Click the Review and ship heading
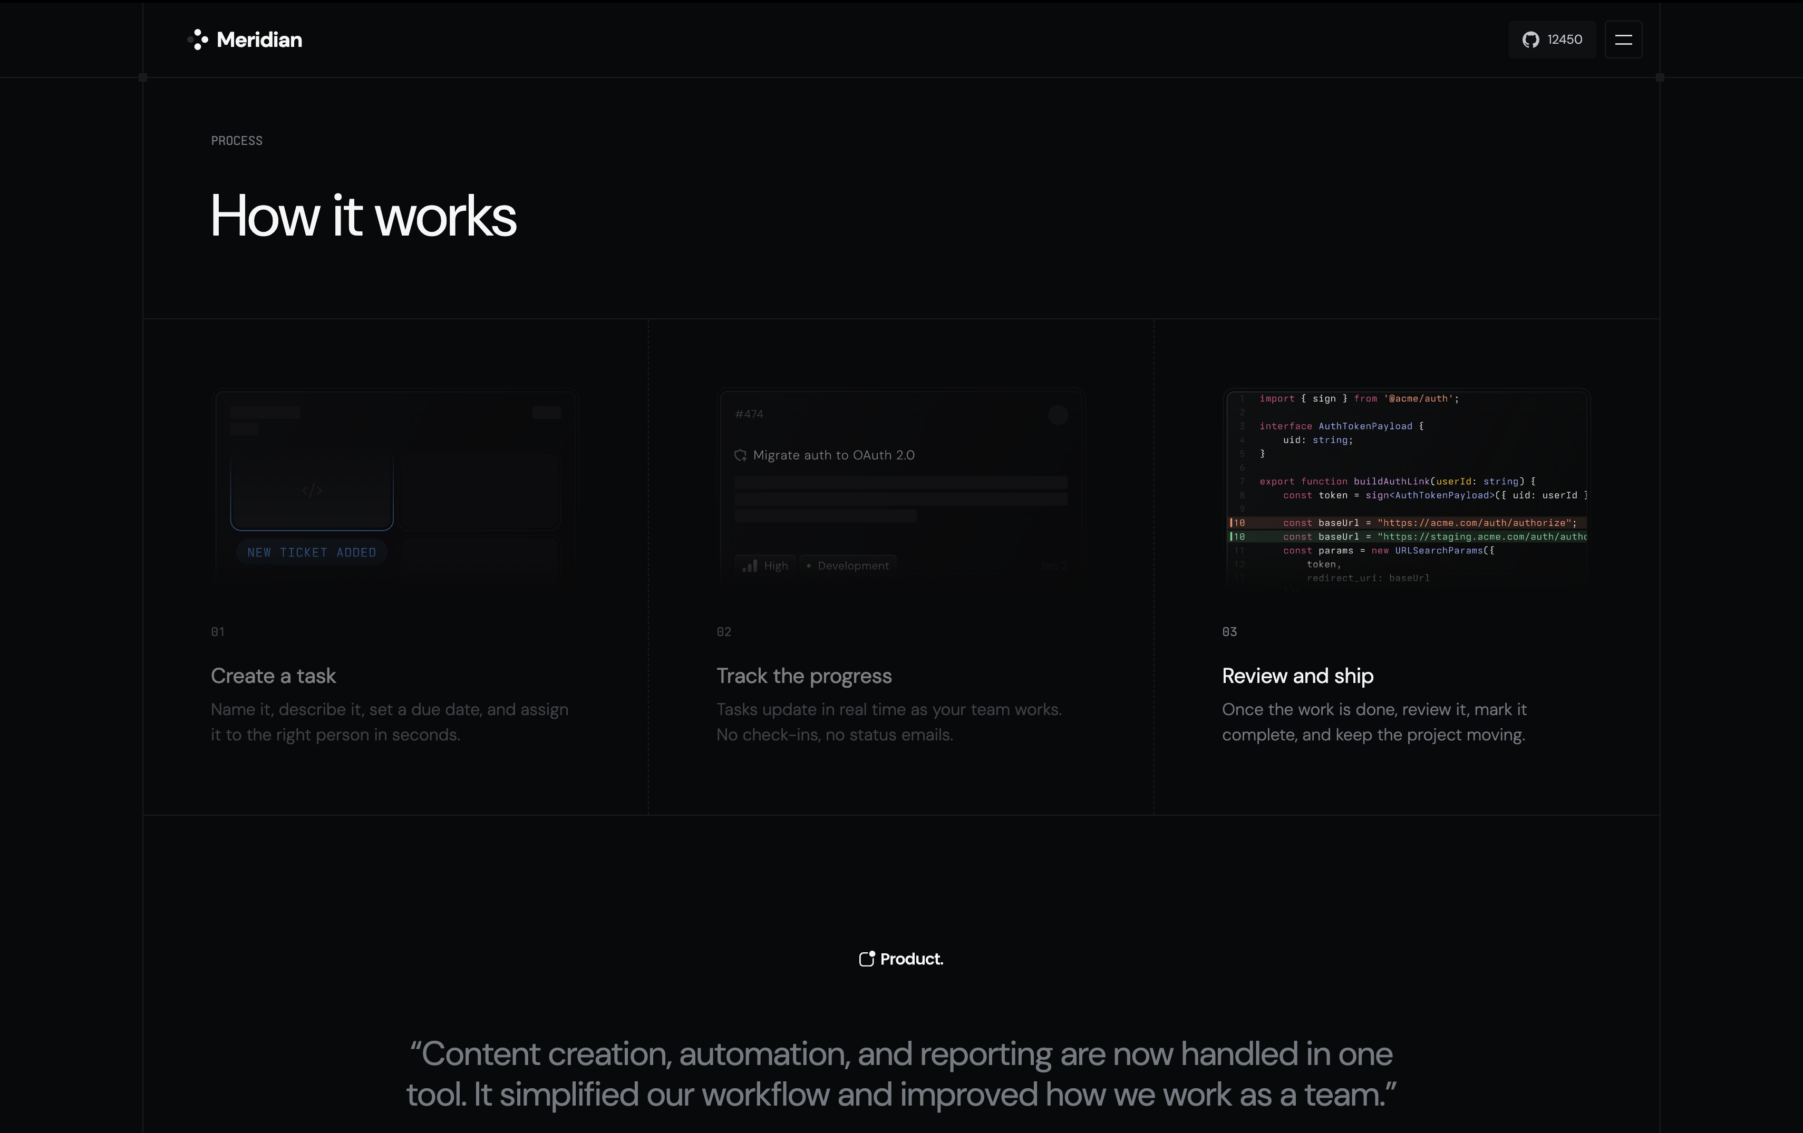The height and width of the screenshot is (1133, 1803). point(1297,676)
